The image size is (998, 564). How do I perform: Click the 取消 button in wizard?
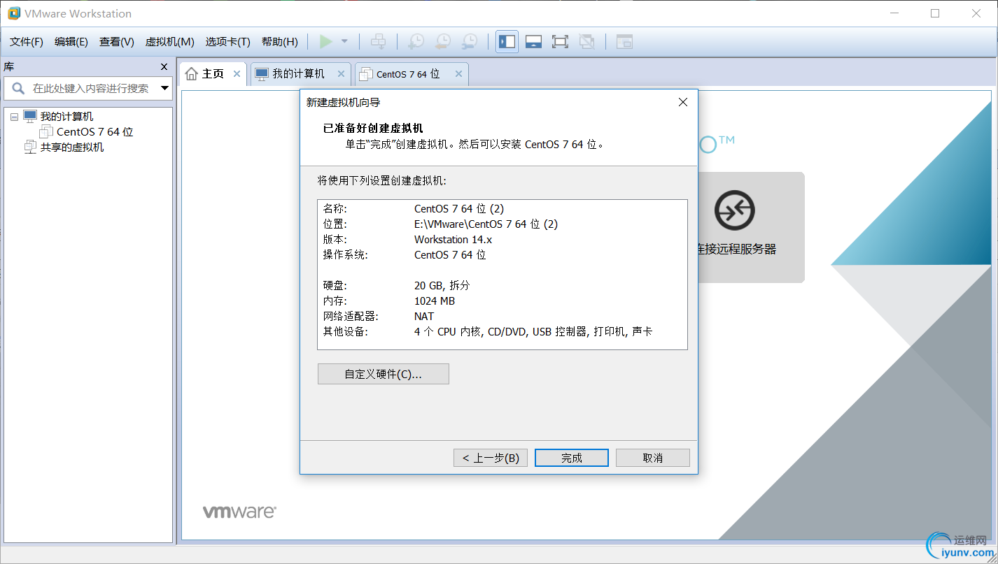[x=652, y=458]
